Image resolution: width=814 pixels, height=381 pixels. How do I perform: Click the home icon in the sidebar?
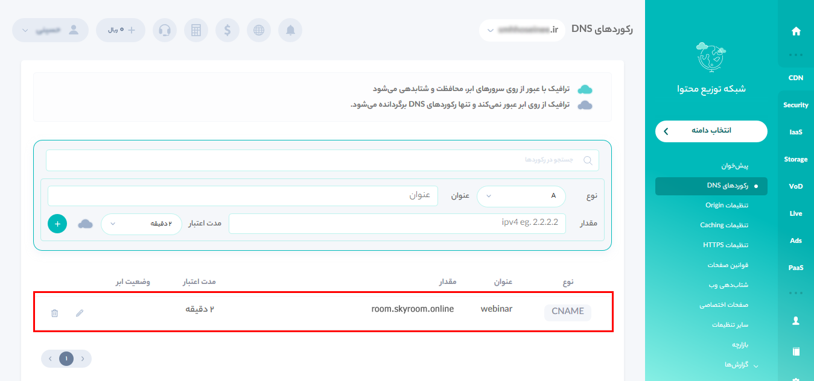[796, 31]
